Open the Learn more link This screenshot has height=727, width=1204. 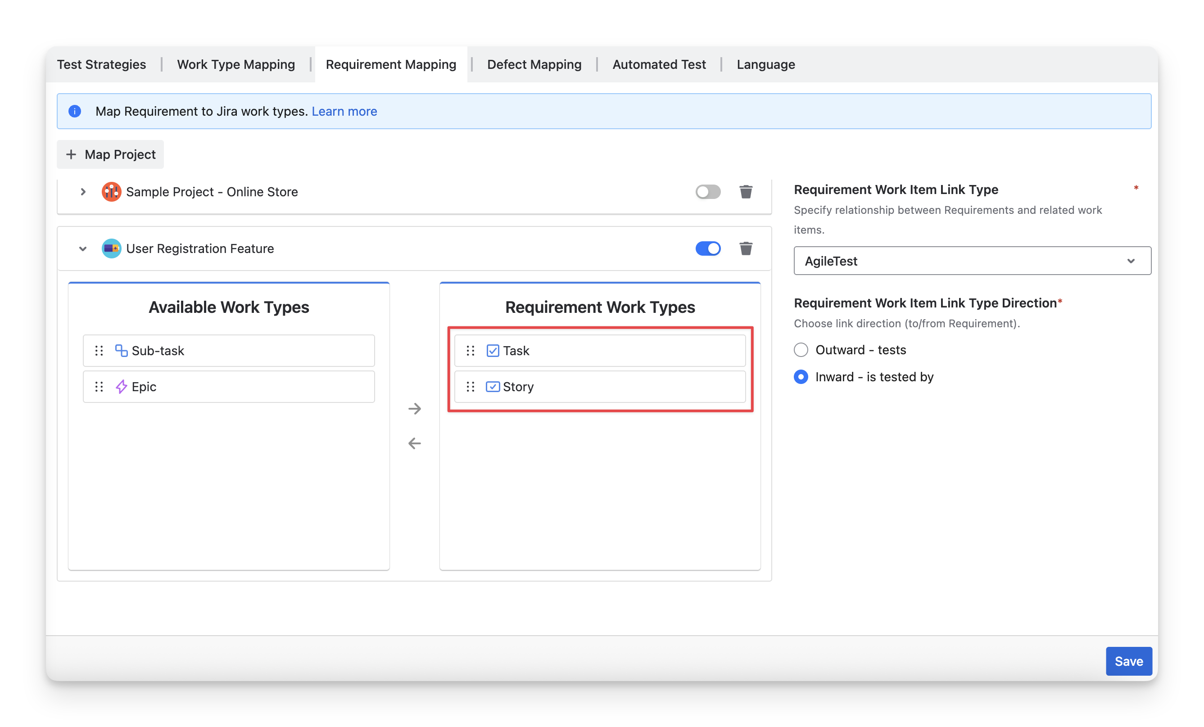tap(344, 111)
